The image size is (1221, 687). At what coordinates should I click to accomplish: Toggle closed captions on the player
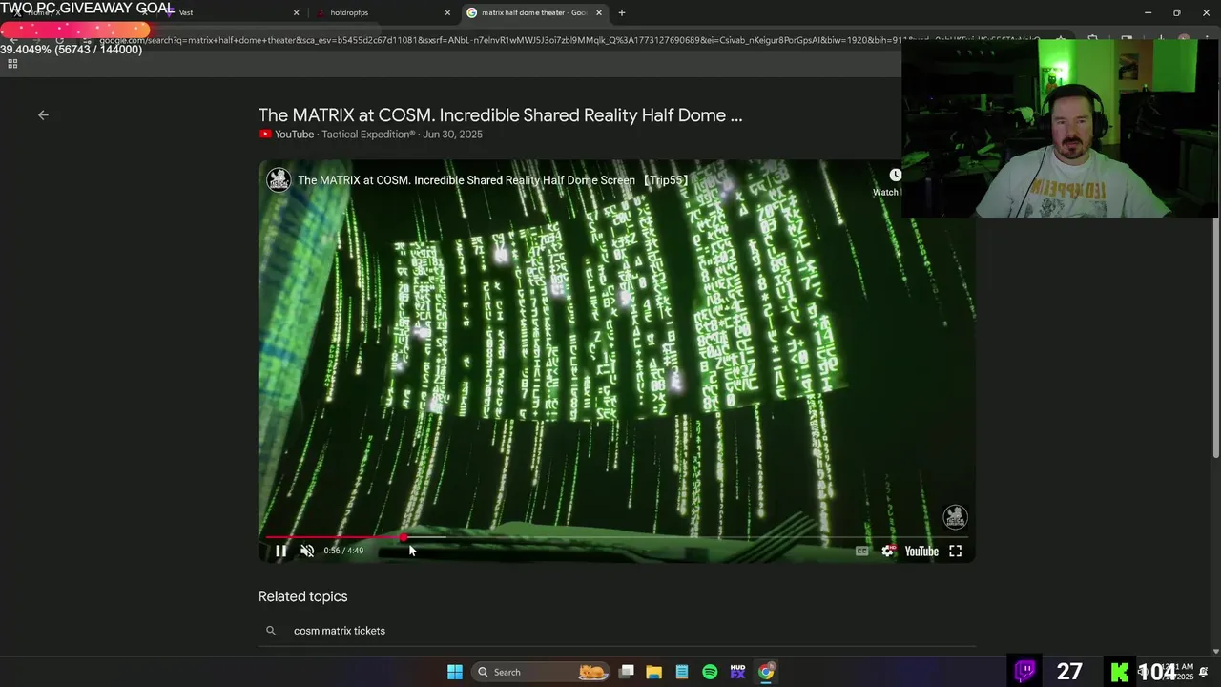(861, 551)
